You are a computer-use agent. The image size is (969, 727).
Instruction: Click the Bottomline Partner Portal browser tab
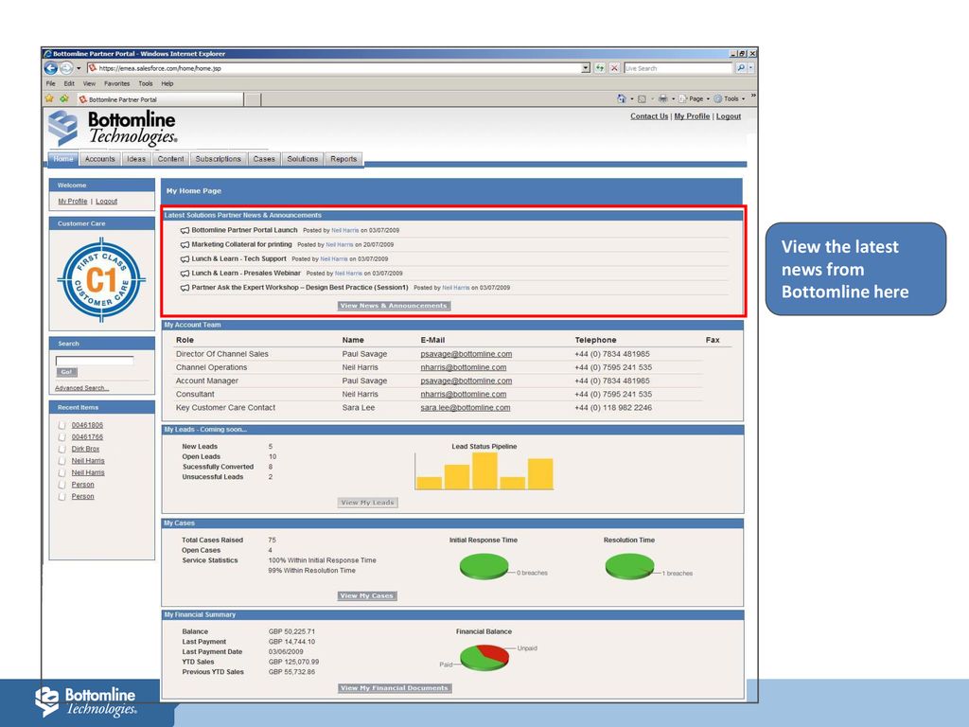click(159, 98)
